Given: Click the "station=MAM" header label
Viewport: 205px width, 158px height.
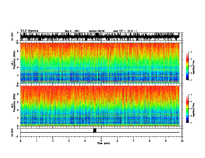Looking at the screenshot, I should (x=97, y=31).
